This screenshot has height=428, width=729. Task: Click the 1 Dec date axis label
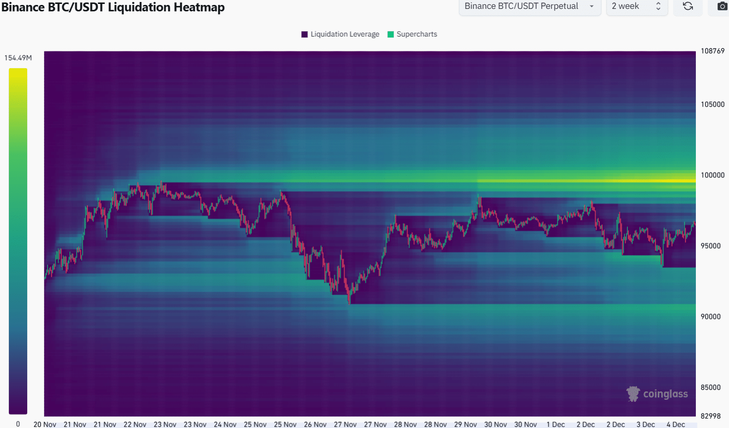[555, 424]
